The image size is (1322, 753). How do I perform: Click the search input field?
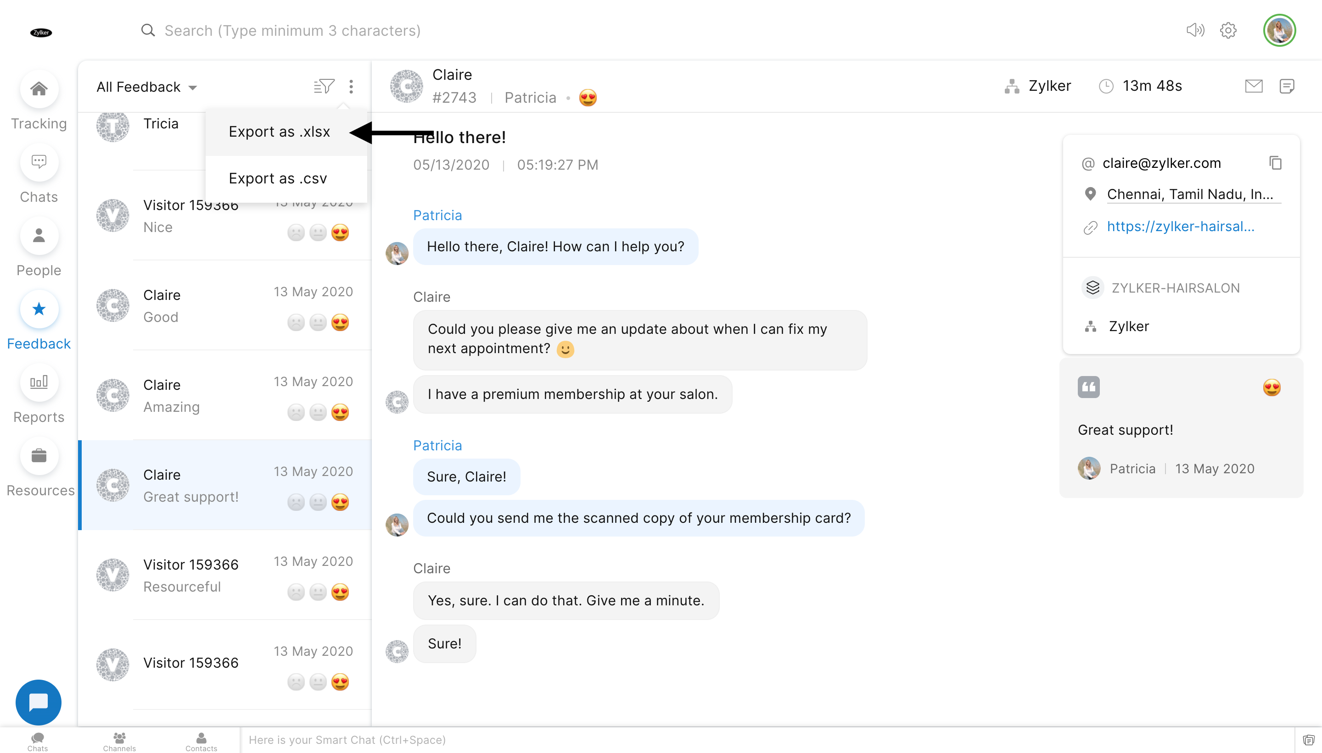292,31
